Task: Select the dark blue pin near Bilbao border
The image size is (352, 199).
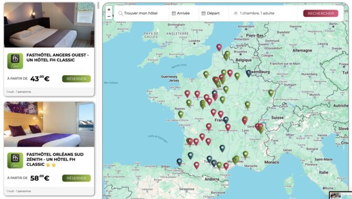Action: (x=179, y=162)
